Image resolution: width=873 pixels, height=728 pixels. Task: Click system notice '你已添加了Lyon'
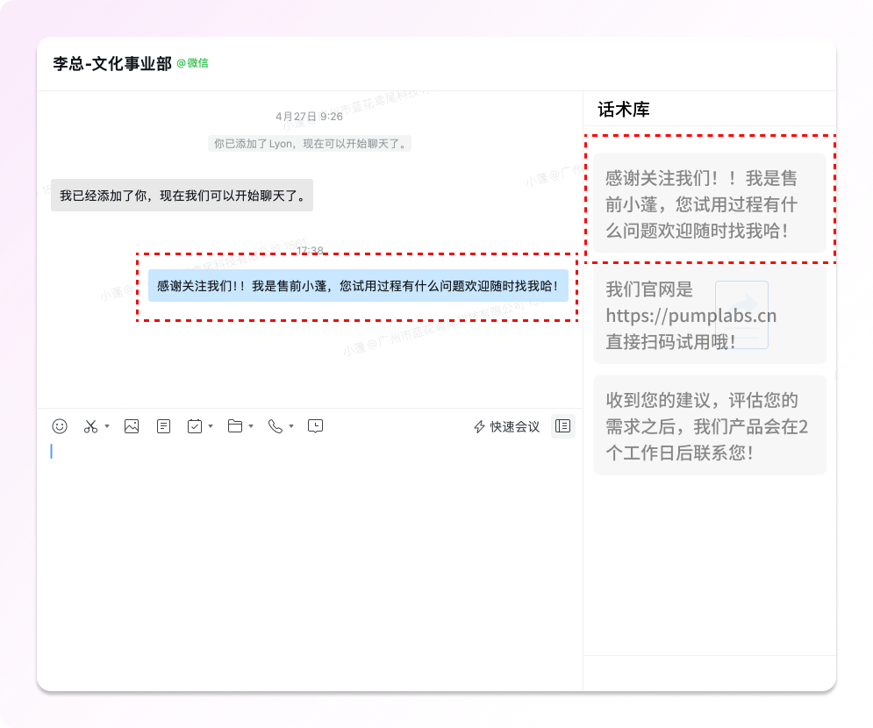pyautogui.click(x=310, y=144)
